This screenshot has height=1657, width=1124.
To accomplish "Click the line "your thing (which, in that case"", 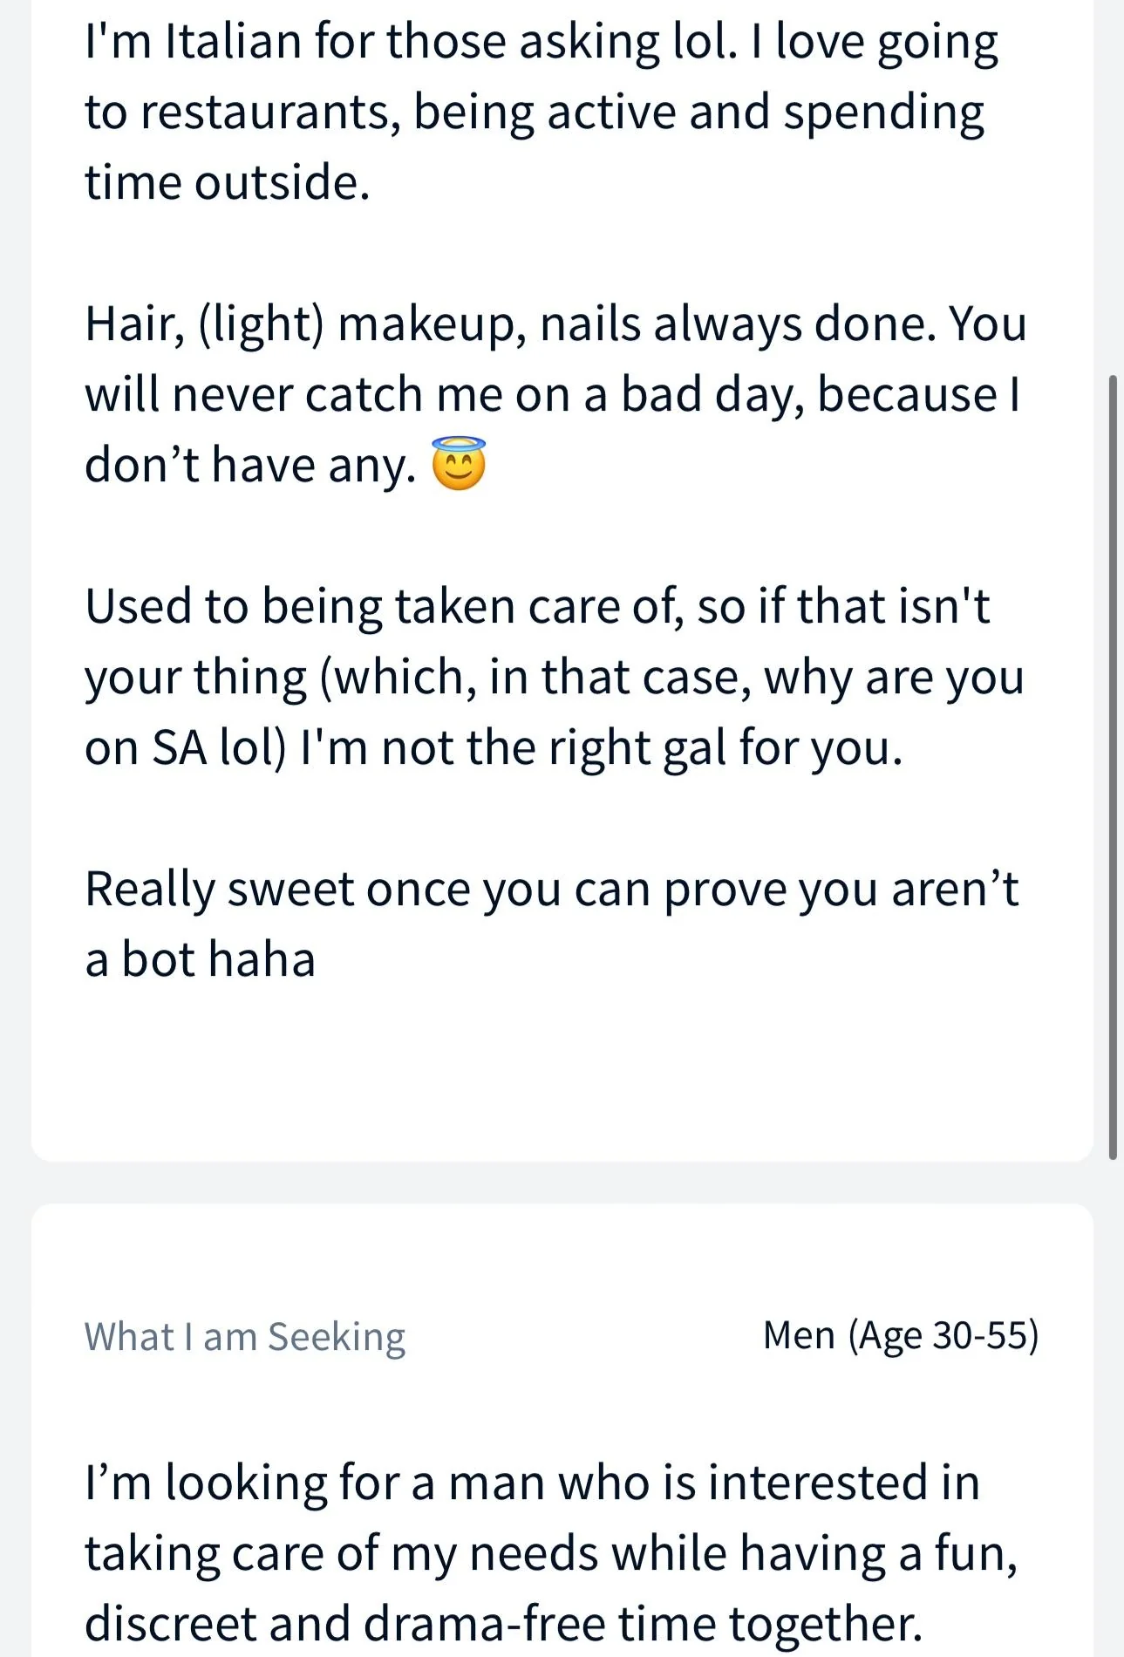I will tap(555, 678).
